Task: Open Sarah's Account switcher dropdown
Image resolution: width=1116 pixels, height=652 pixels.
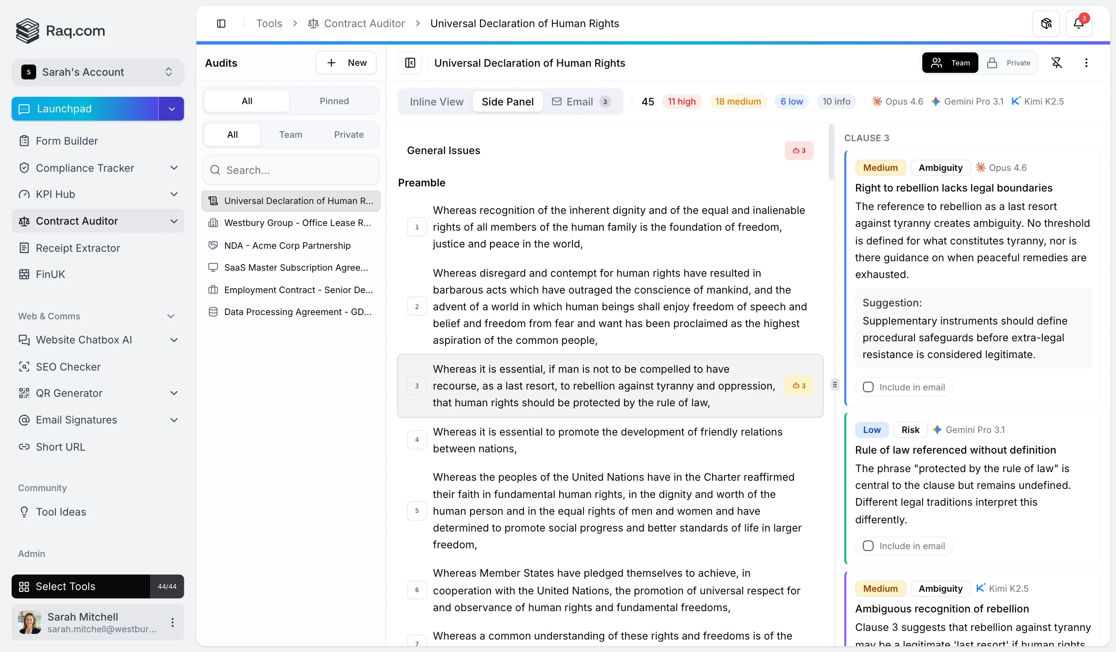Action: pos(97,72)
